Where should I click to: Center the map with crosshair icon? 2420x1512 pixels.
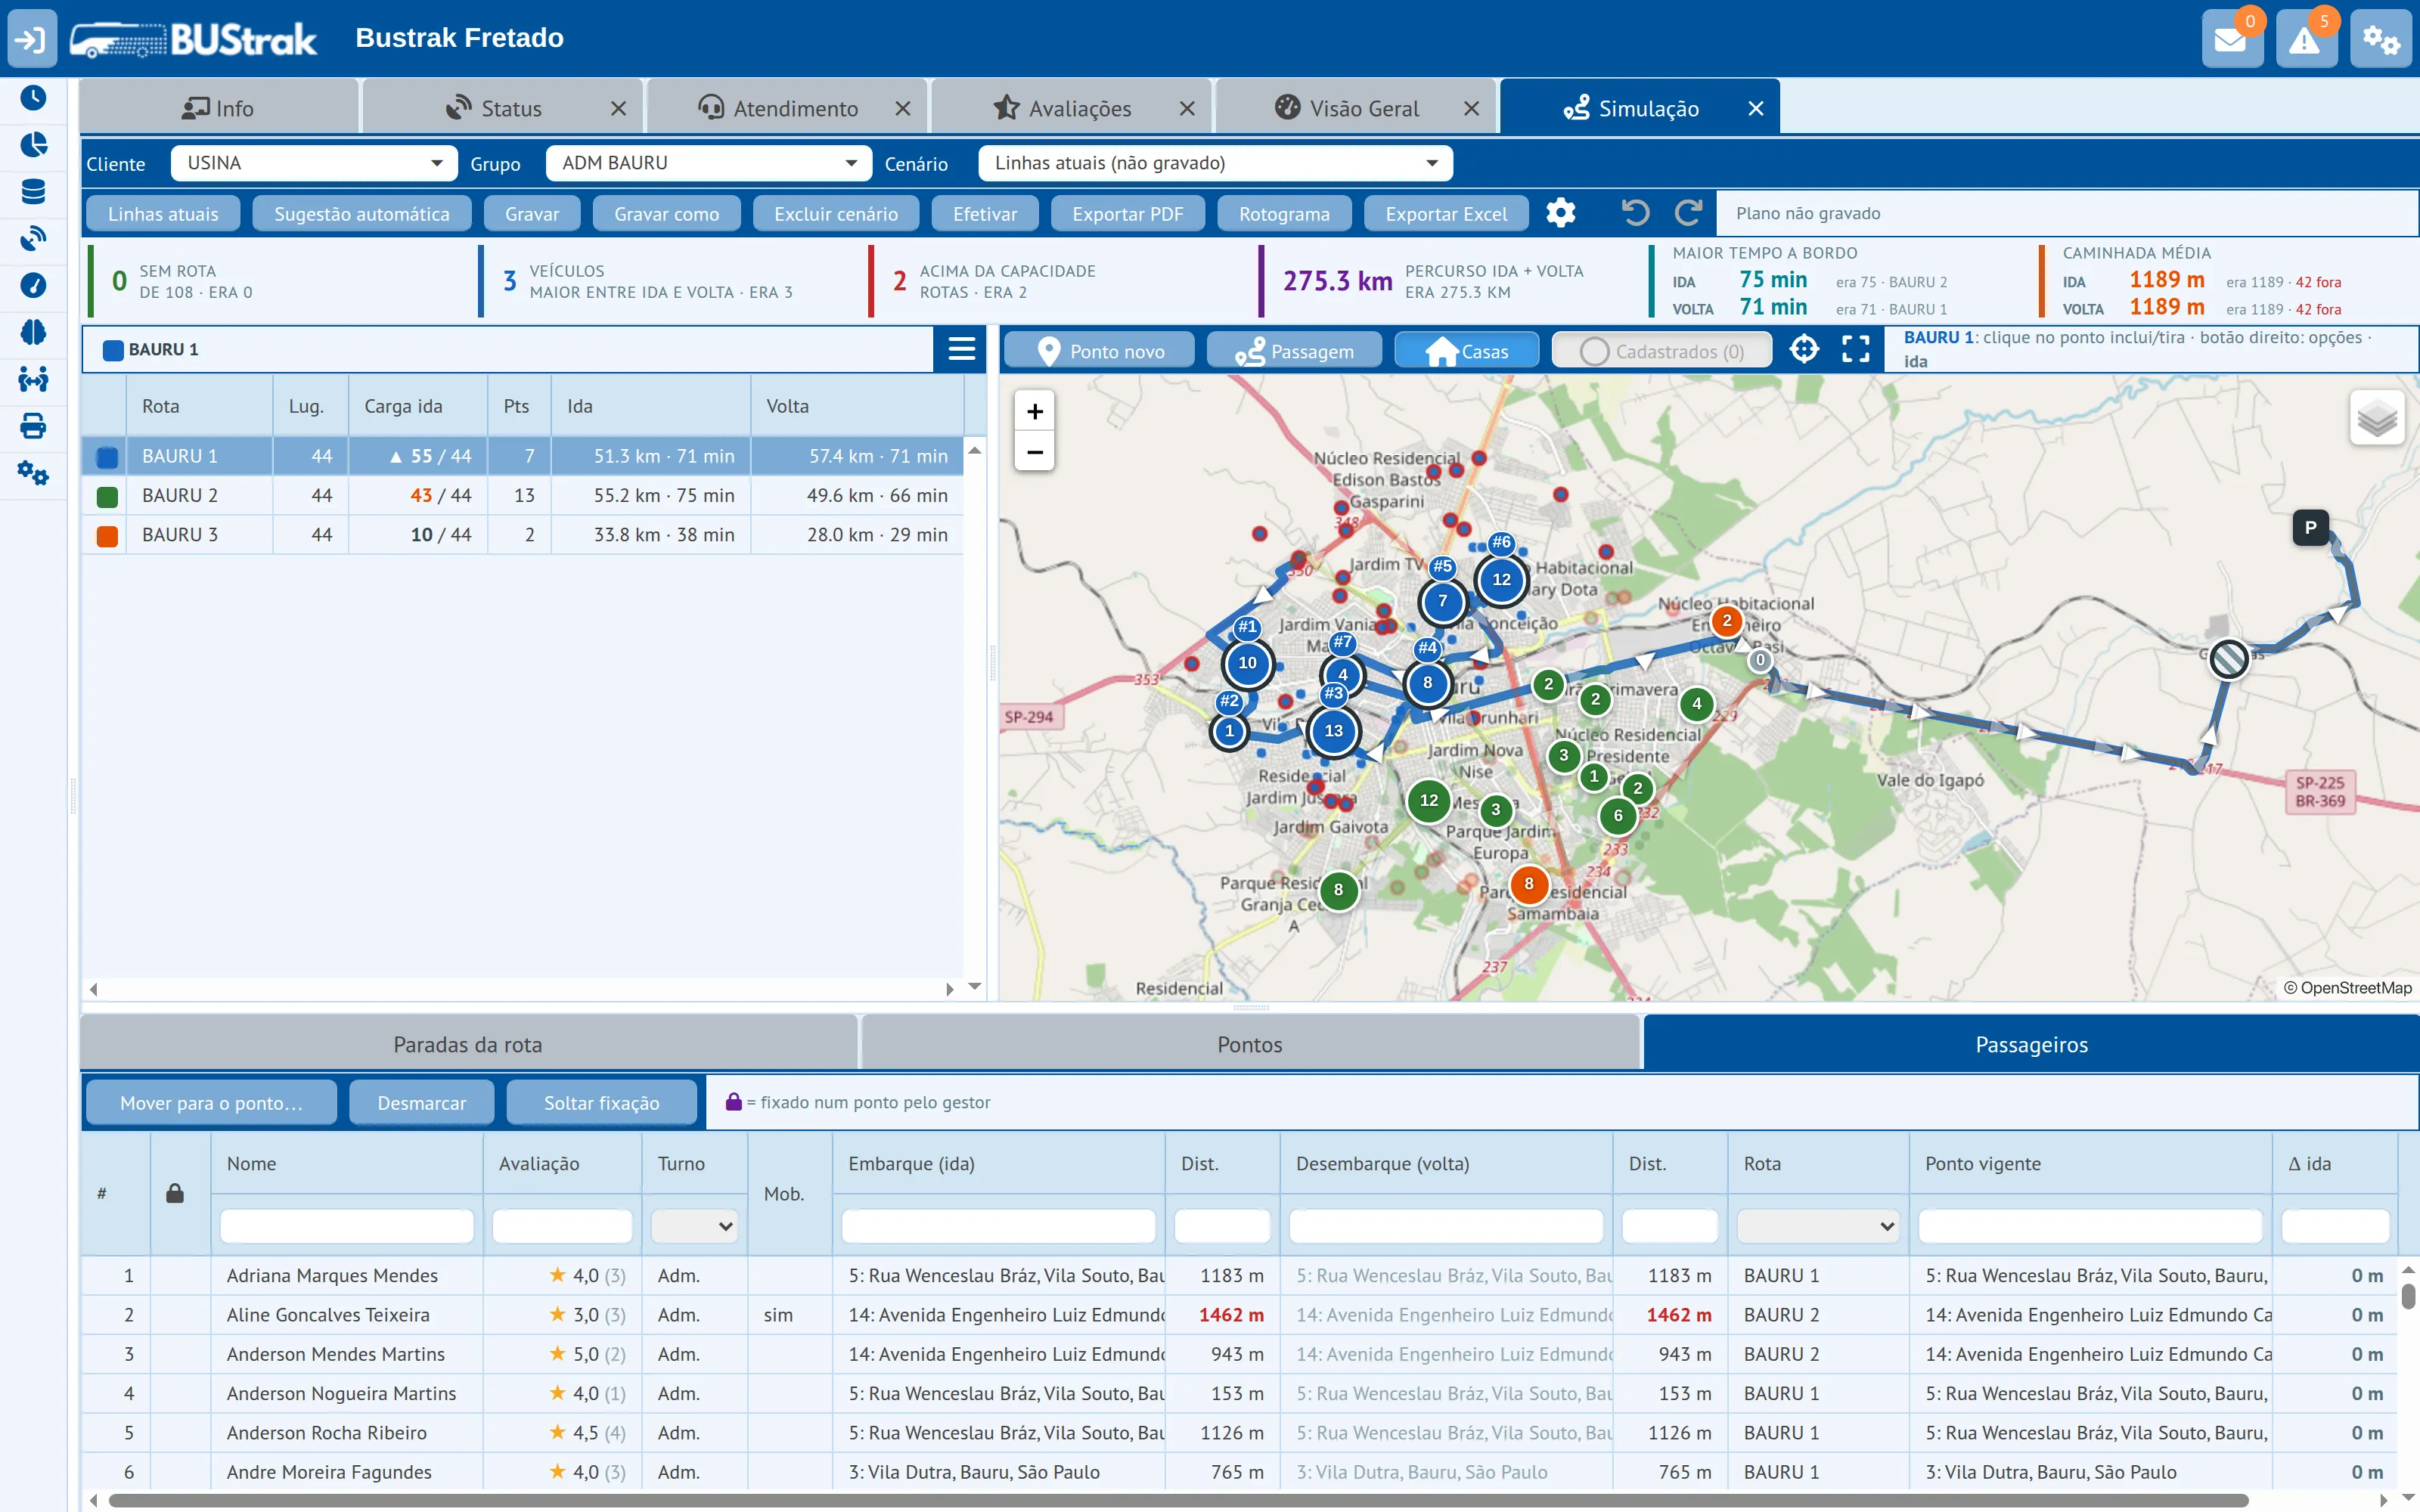1804,349
